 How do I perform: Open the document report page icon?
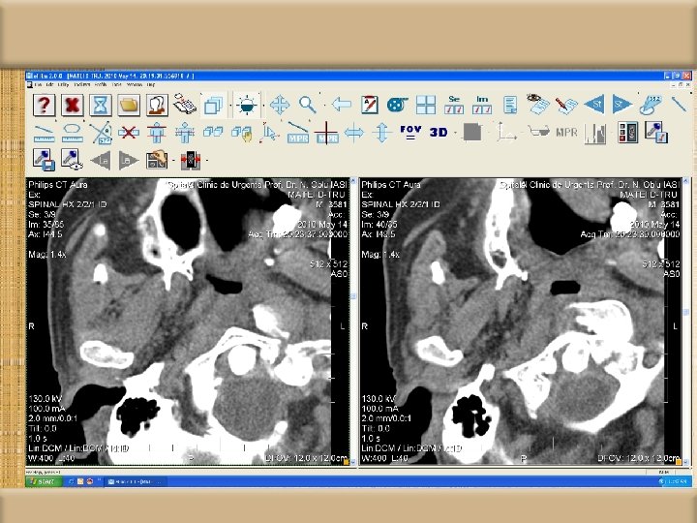coord(510,105)
